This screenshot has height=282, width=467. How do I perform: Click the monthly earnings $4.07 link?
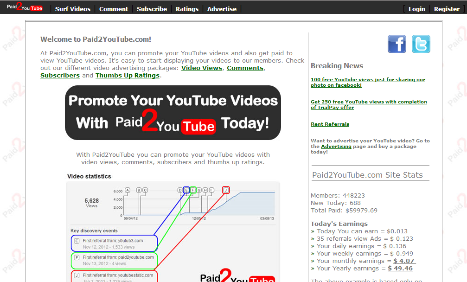coord(404,261)
